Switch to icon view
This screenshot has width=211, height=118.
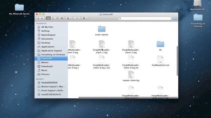click(48, 18)
